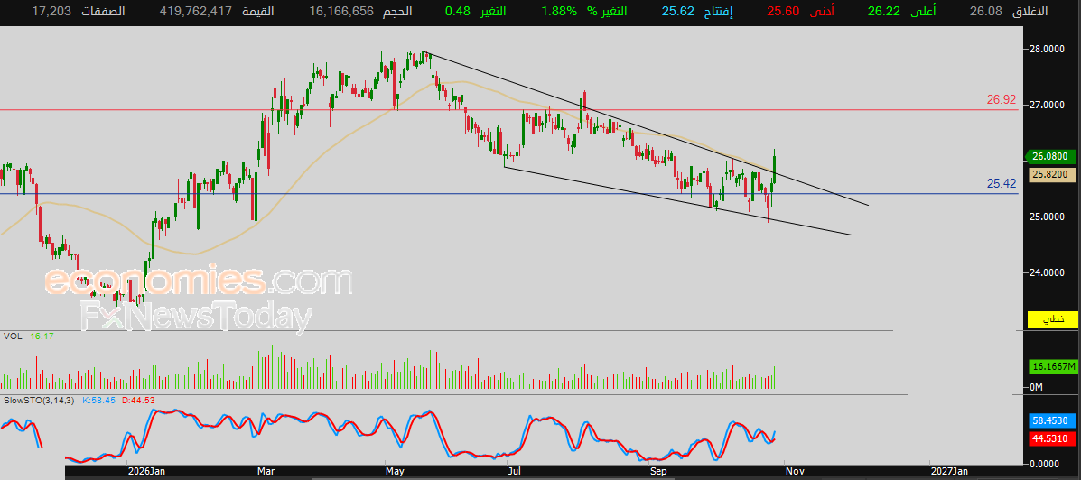Click the 2026Jan marker on time axis
This screenshot has width=1081, height=480.
click(x=146, y=471)
